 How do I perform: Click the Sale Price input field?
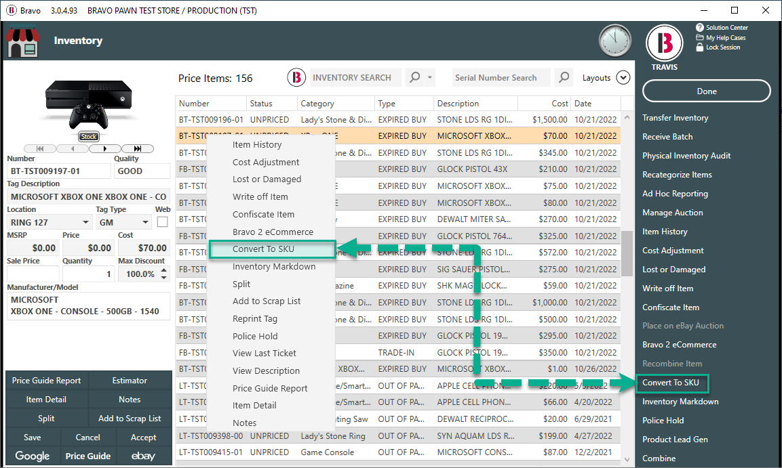pos(33,274)
